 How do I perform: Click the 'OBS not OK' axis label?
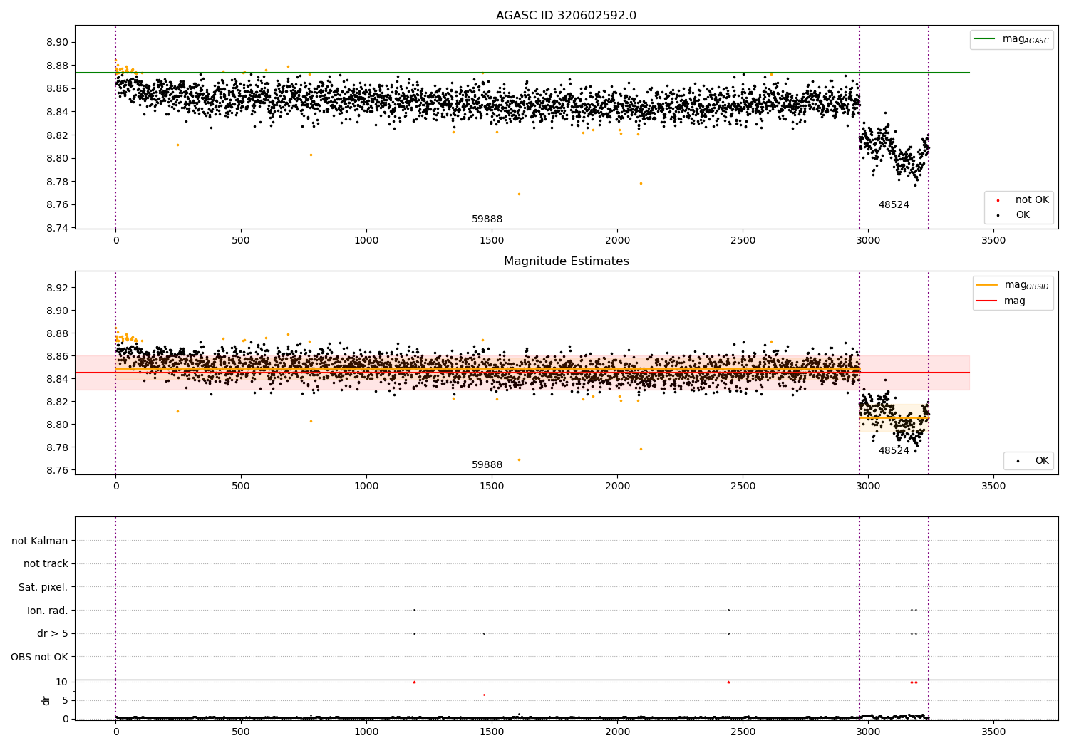click(x=39, y=657)
